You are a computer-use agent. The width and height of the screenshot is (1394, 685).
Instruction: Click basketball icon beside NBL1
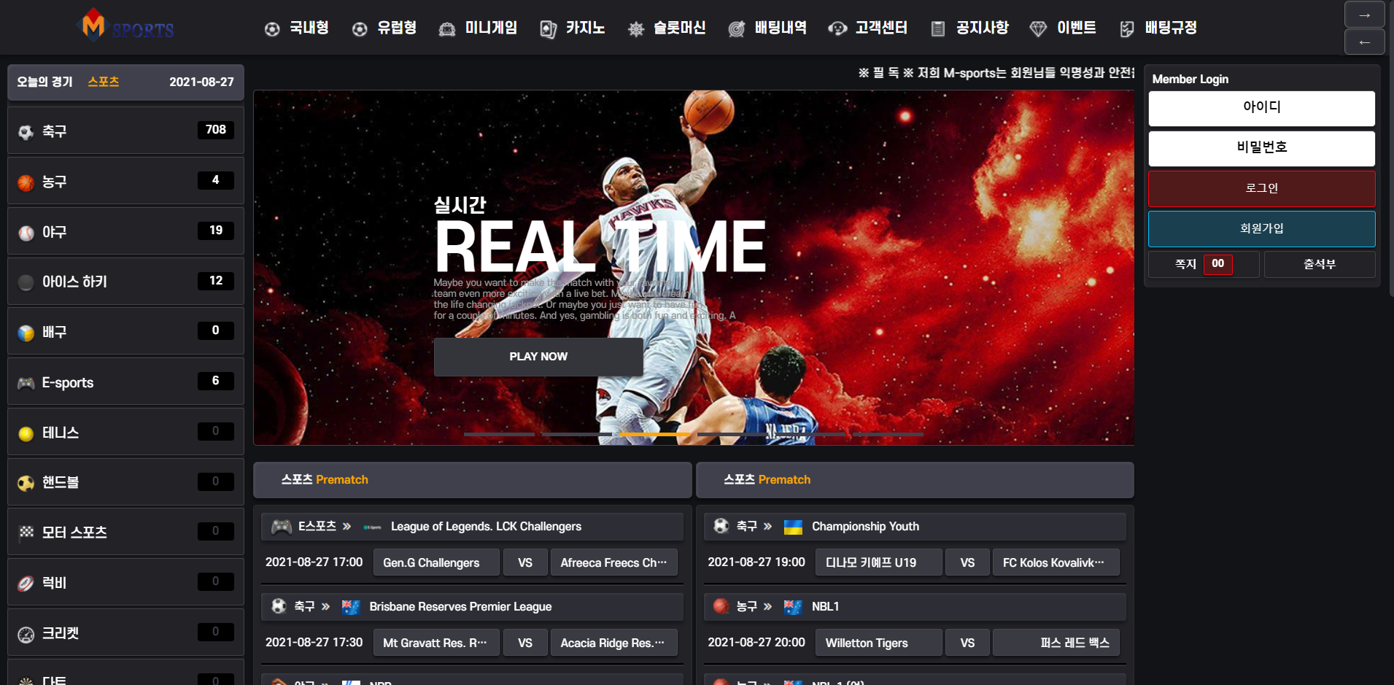point(721,605)
